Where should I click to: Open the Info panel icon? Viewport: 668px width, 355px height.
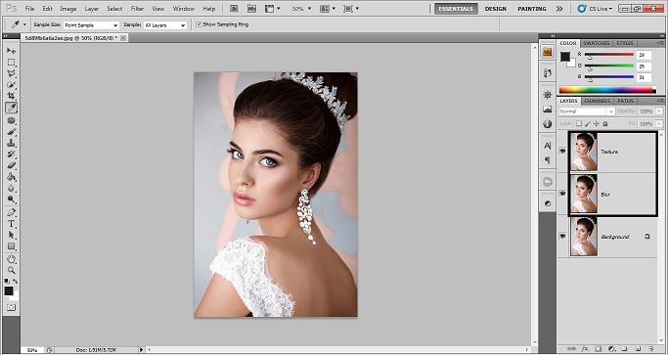point(548,124)
